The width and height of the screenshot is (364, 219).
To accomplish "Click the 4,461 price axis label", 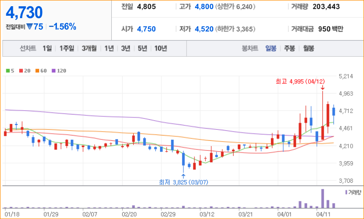I will coord(346,128).
